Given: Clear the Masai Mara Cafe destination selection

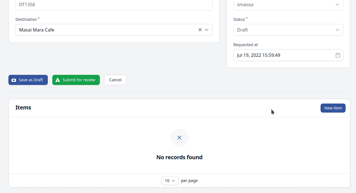Looking at the screenshot, I should coord(200,30).
